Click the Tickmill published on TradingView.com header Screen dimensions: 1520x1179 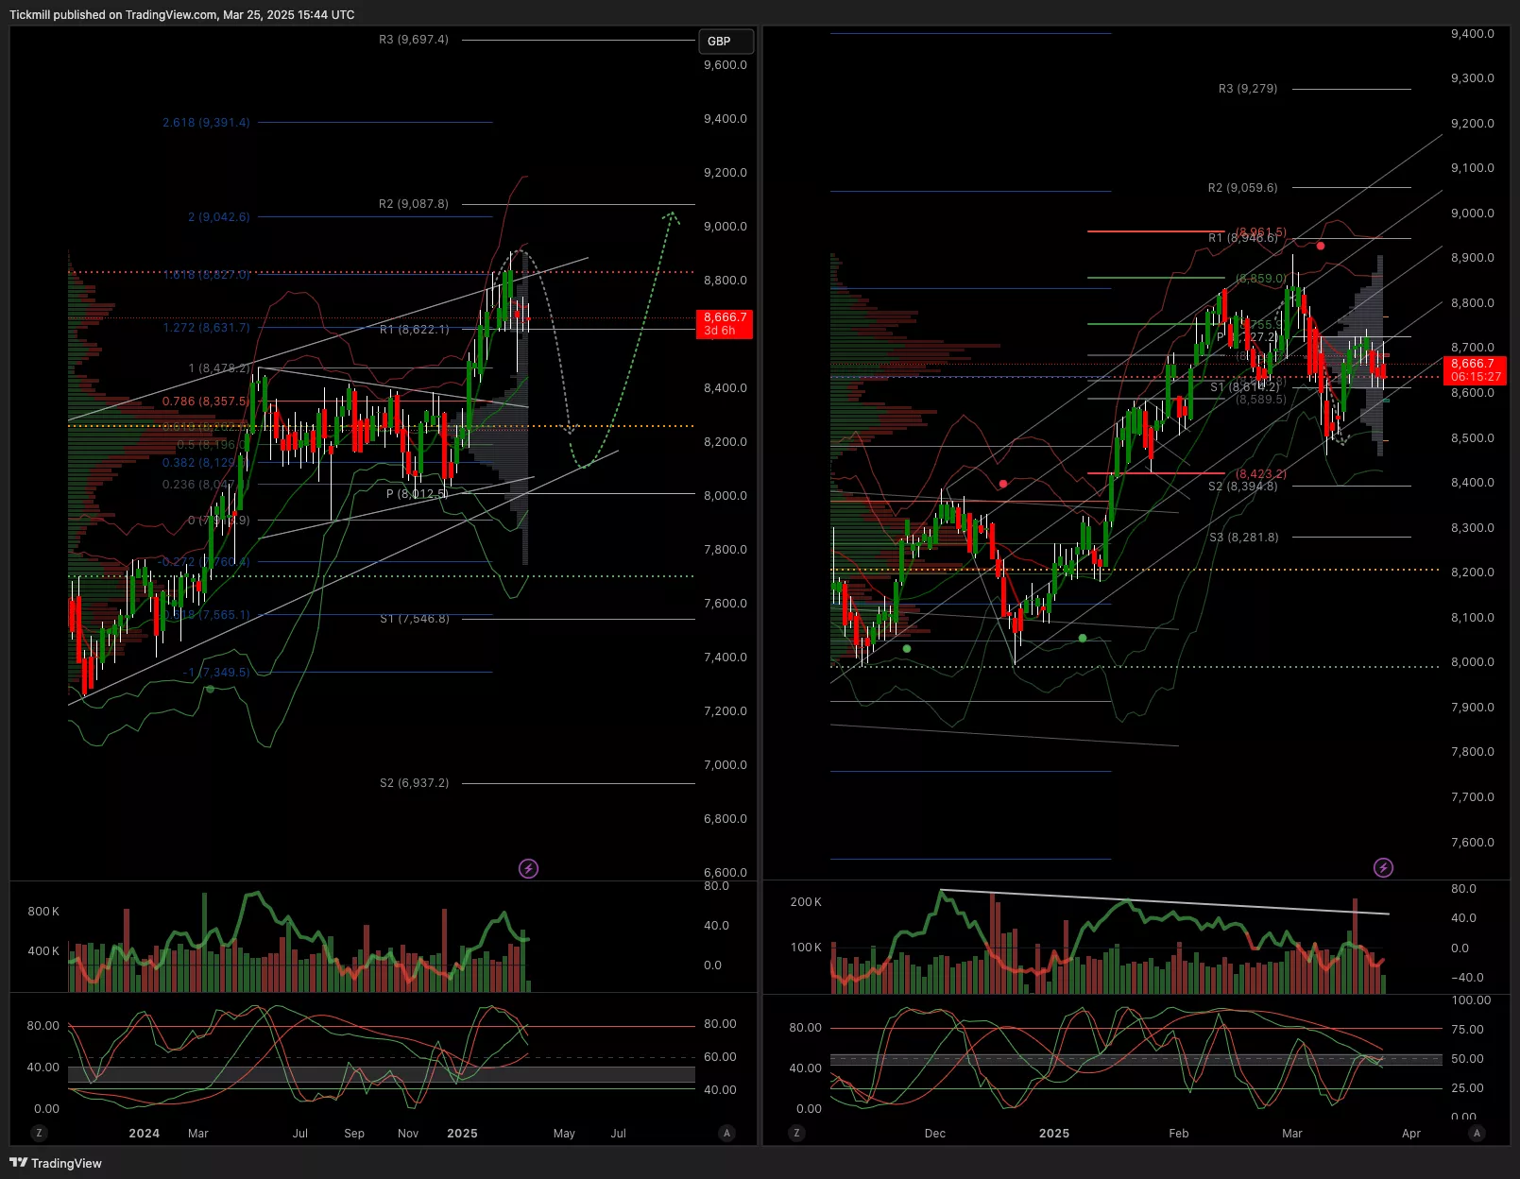pos(182,14)
